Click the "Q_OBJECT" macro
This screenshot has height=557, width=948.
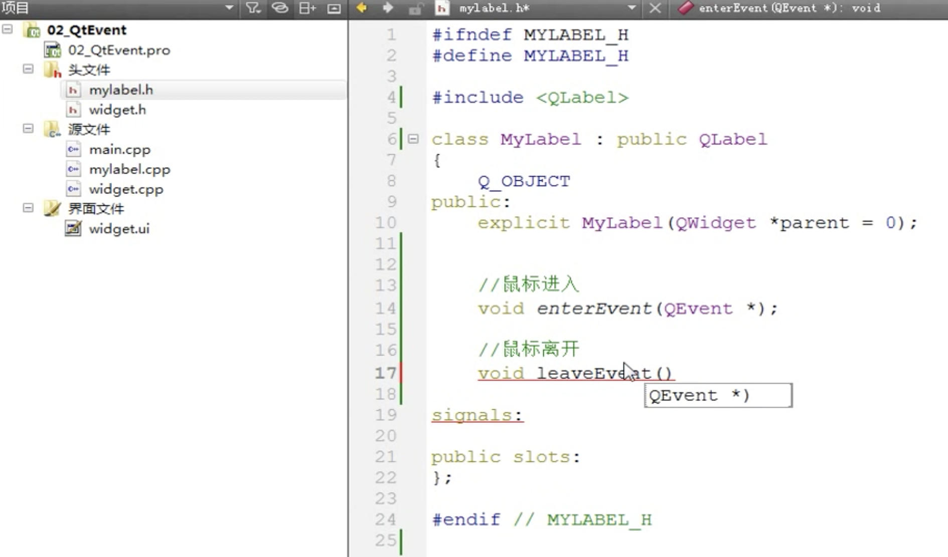coord(524,181)
